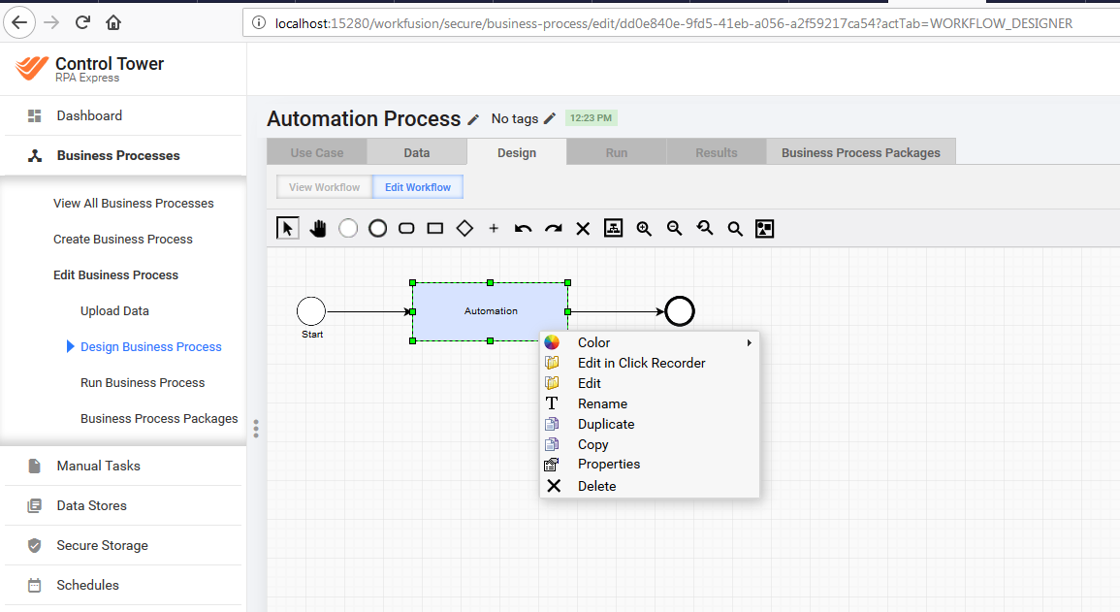This screenshot has height=612, width=1120.
Task: Click sidebar resize dots handle
Action: point(256,429)
